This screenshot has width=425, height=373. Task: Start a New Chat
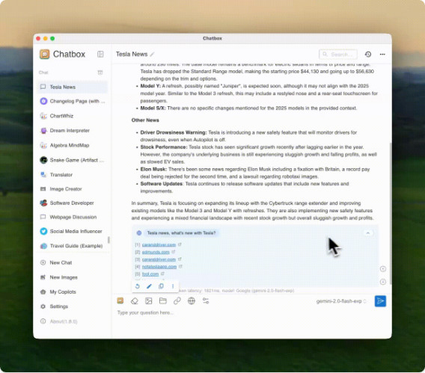pyautogui.click(x=72, y=262)
